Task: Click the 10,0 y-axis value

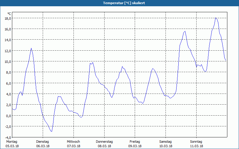Action: 8,62
